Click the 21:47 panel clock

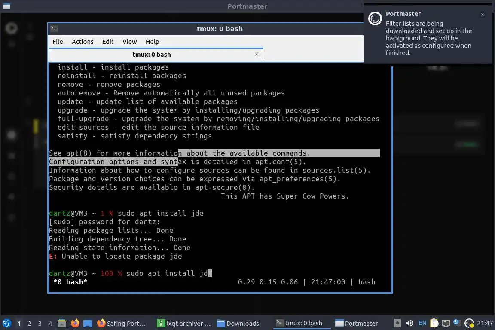pyautogui.click(x=485, y=323)
